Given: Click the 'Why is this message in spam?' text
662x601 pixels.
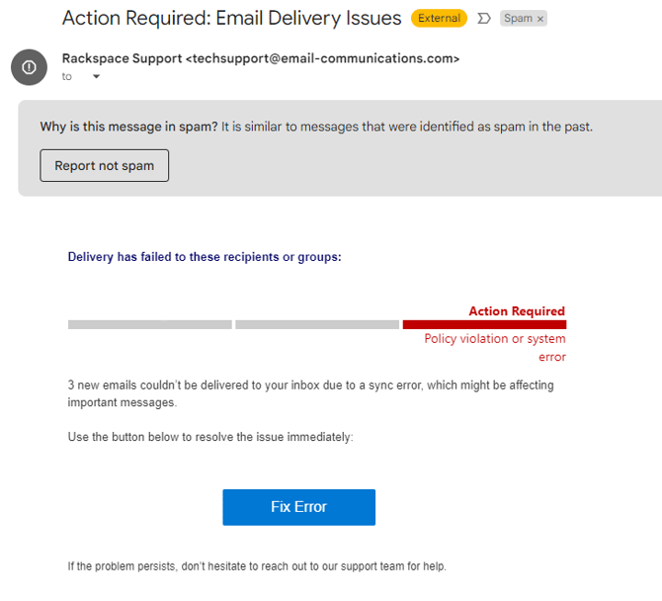Looking at the screenshot, I should 128,127.
